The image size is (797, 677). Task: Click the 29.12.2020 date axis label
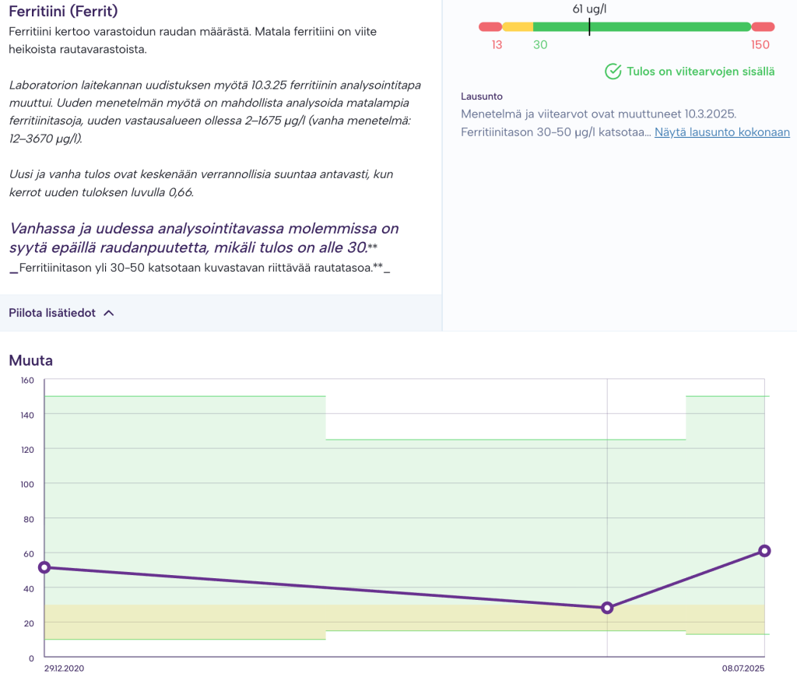click(64, 668)
